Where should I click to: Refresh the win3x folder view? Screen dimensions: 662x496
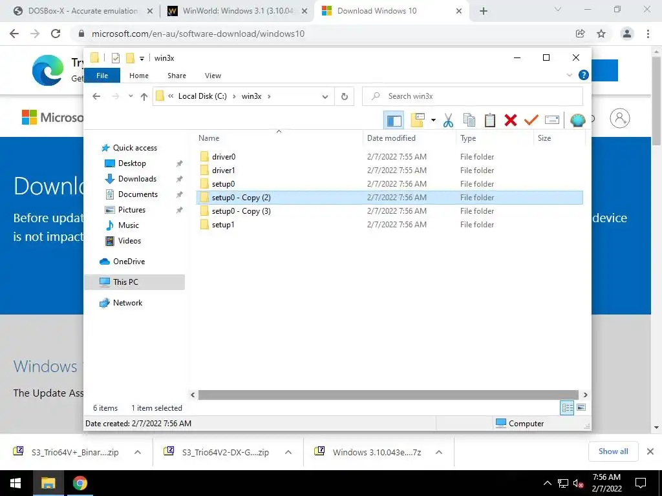click(345, 97)
